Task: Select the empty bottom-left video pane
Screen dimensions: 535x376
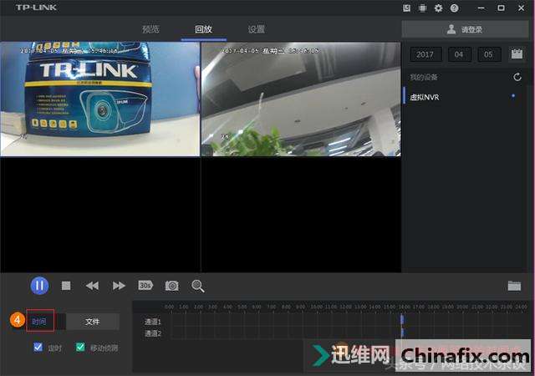Action: pyautogui.click(x=100, y=215)
